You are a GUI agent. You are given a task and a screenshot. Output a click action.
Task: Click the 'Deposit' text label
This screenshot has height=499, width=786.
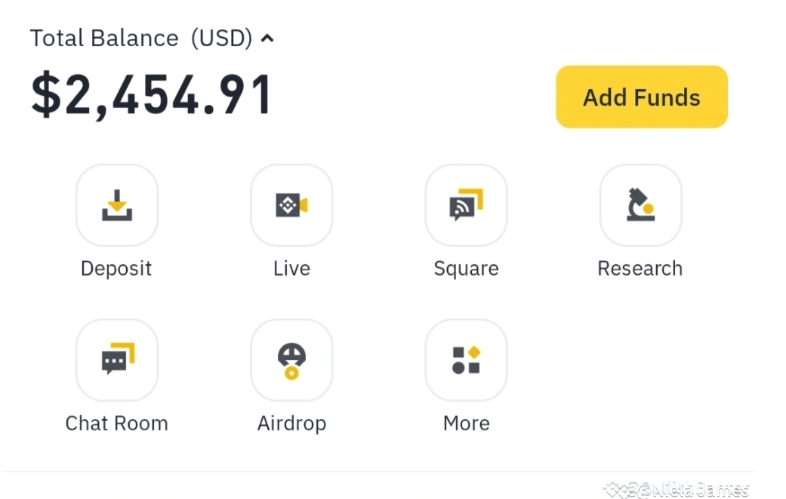(116, 269)
